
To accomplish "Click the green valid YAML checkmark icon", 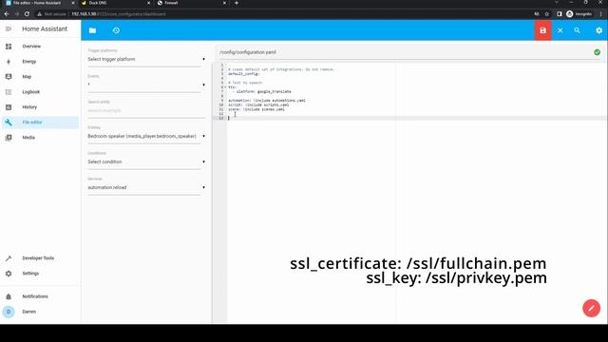I will click(x=598, y=52).
